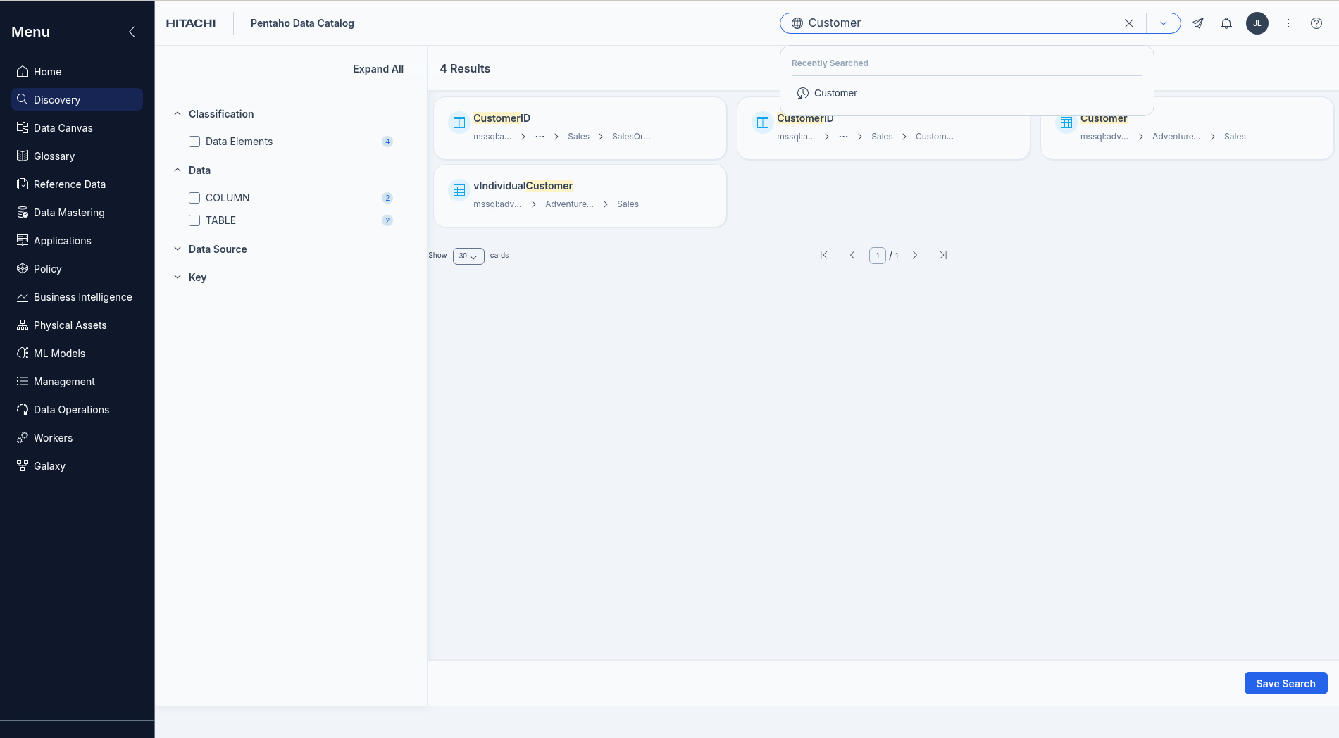Collapse the Menu sidebar with arrow
1339x738 pixels.
[x=132, y=32]
